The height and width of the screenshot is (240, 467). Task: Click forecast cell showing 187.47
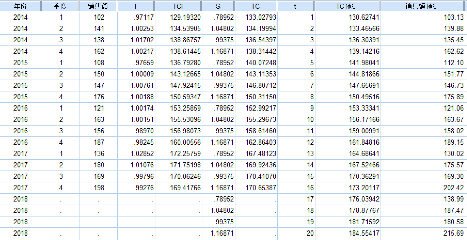423,211
